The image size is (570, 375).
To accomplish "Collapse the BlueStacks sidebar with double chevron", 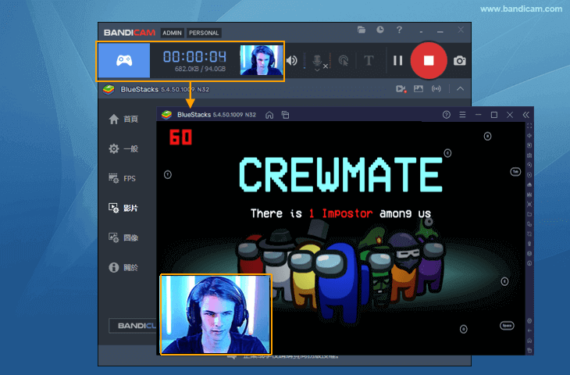I will click(525, 115).
